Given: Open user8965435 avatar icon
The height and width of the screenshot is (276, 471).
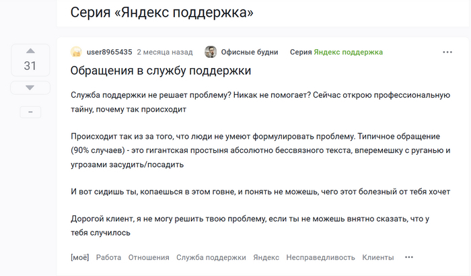Looking at the screenshot, I should 76,52.
